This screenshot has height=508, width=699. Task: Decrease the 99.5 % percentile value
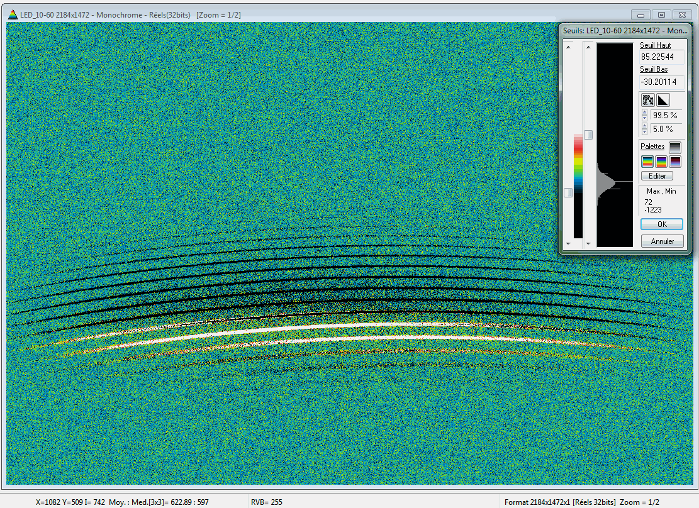tap(645, 118)
